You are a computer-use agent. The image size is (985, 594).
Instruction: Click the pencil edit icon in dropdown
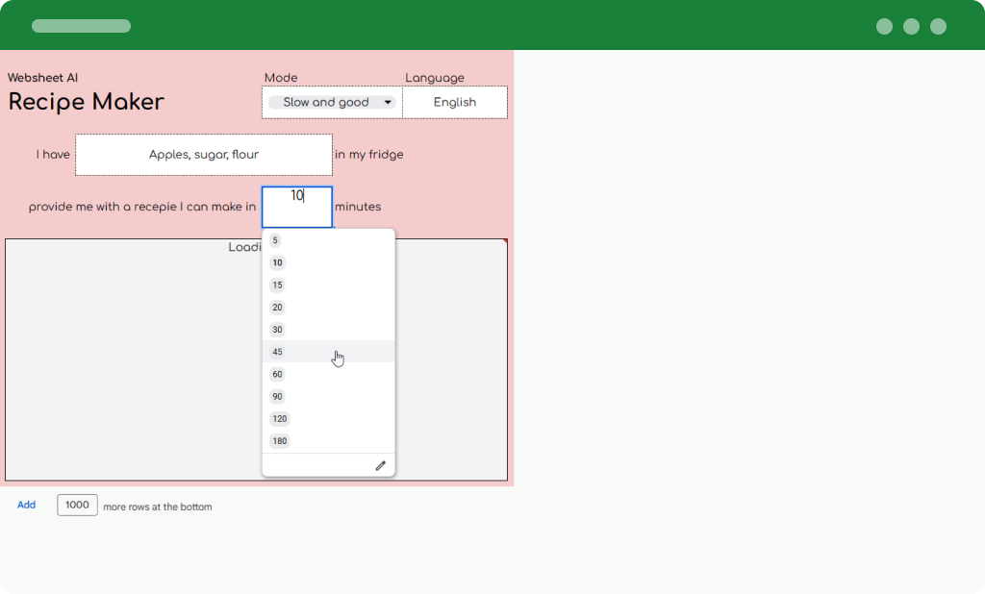380,465
